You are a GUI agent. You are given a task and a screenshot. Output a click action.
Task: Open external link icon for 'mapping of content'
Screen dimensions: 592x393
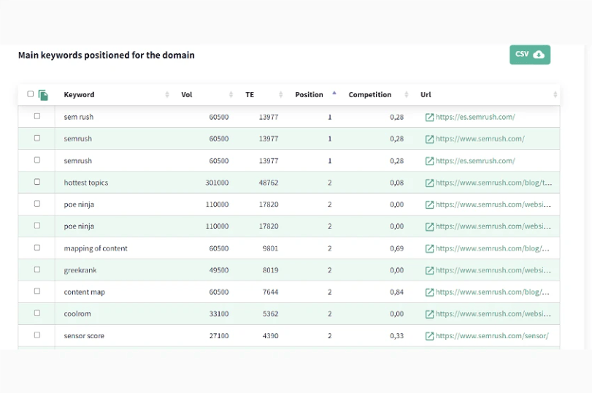pos(429,248)
